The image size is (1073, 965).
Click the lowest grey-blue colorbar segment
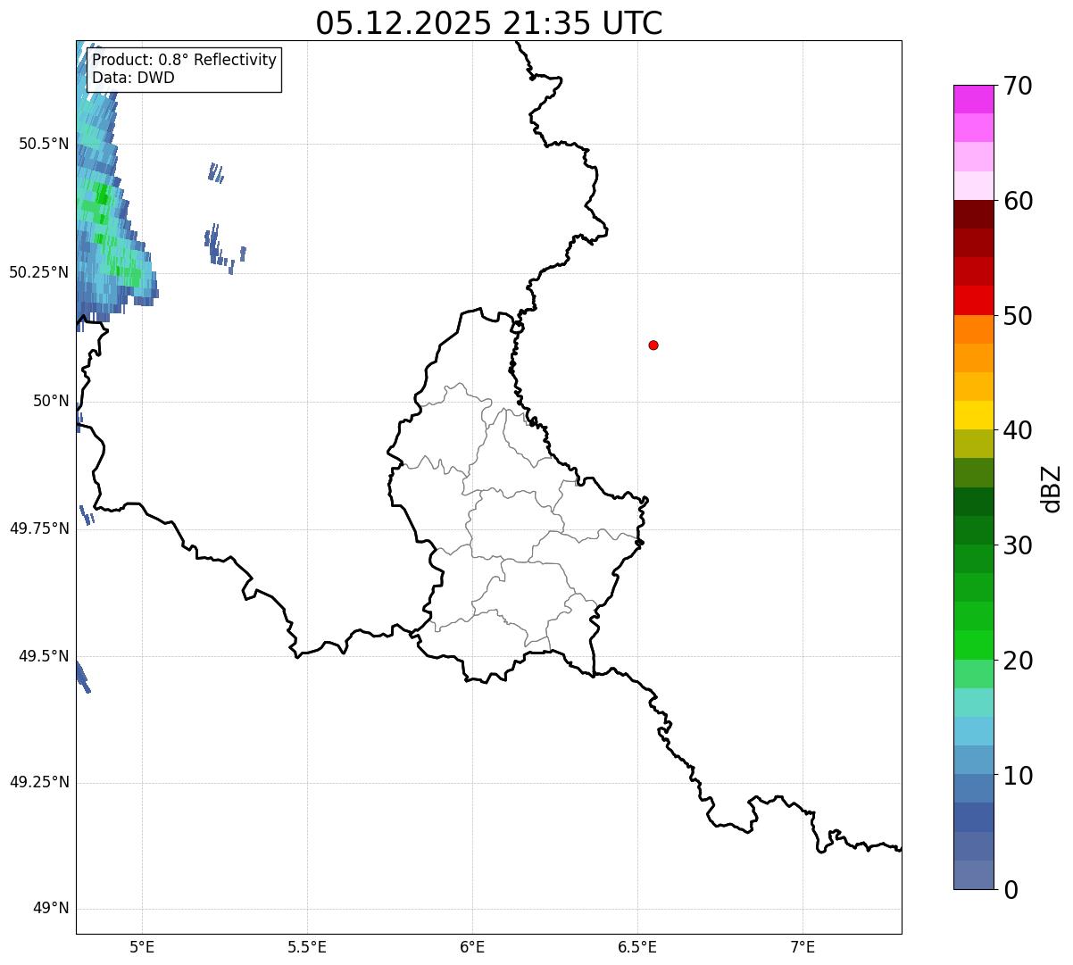tap(974, 875)
